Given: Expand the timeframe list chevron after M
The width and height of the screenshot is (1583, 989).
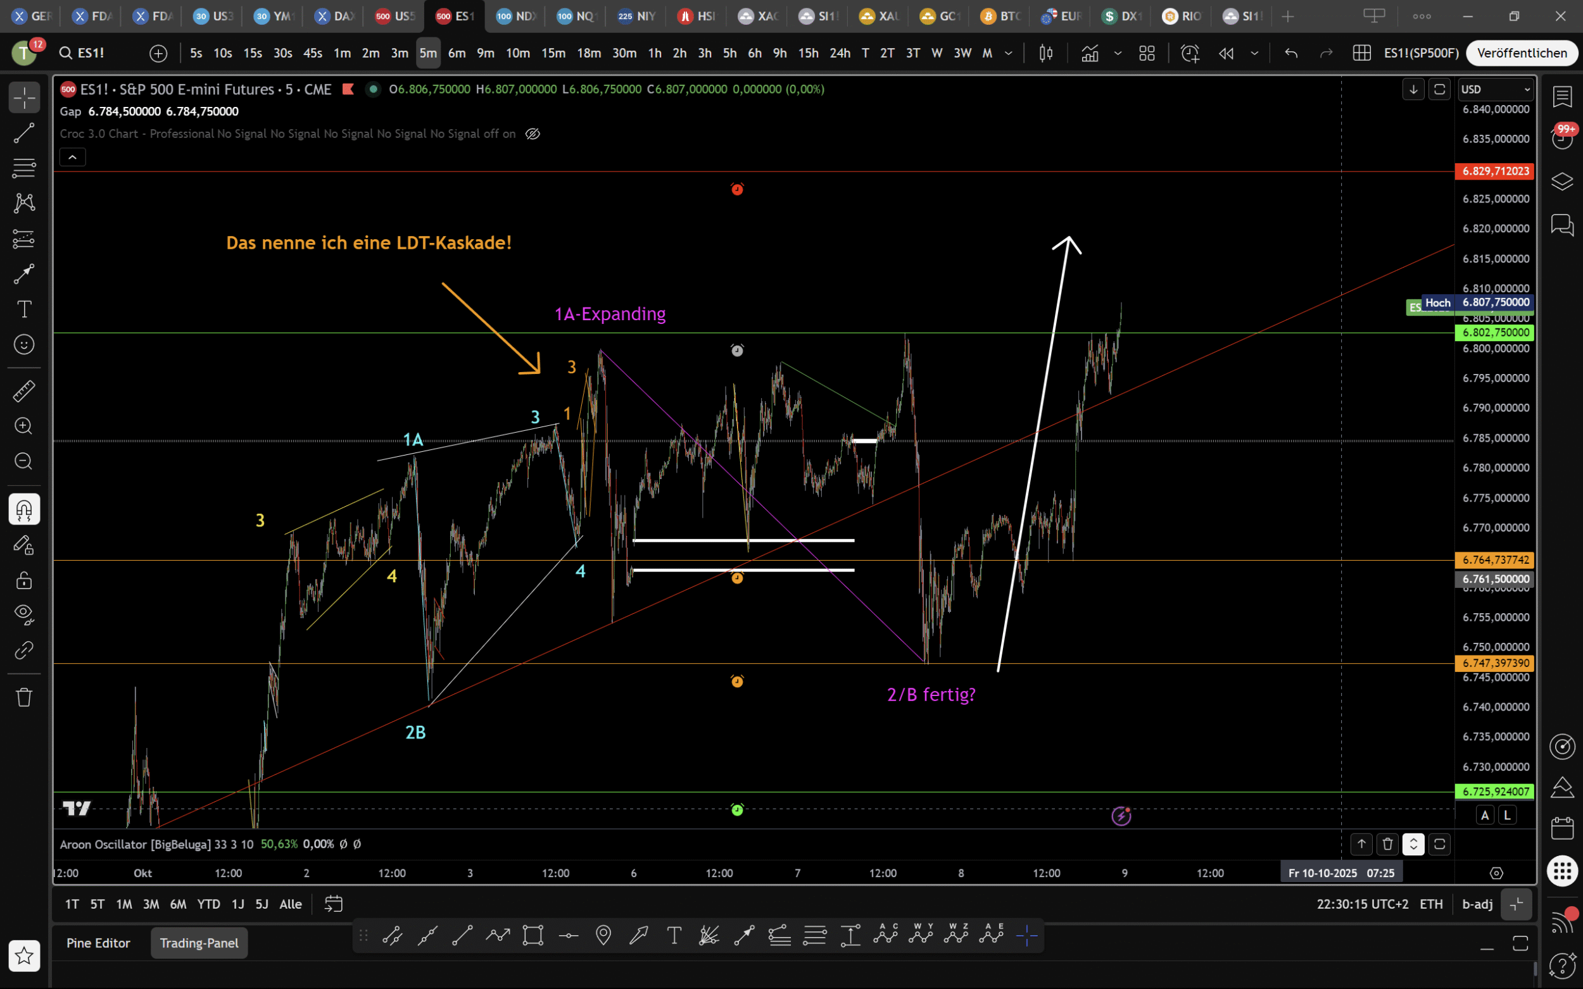Looking at the screenshot, I should pyautogui.click(x=1009, y=53).
